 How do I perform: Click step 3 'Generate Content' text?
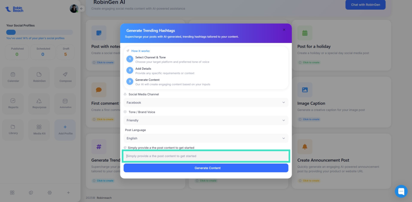[147, 80]
